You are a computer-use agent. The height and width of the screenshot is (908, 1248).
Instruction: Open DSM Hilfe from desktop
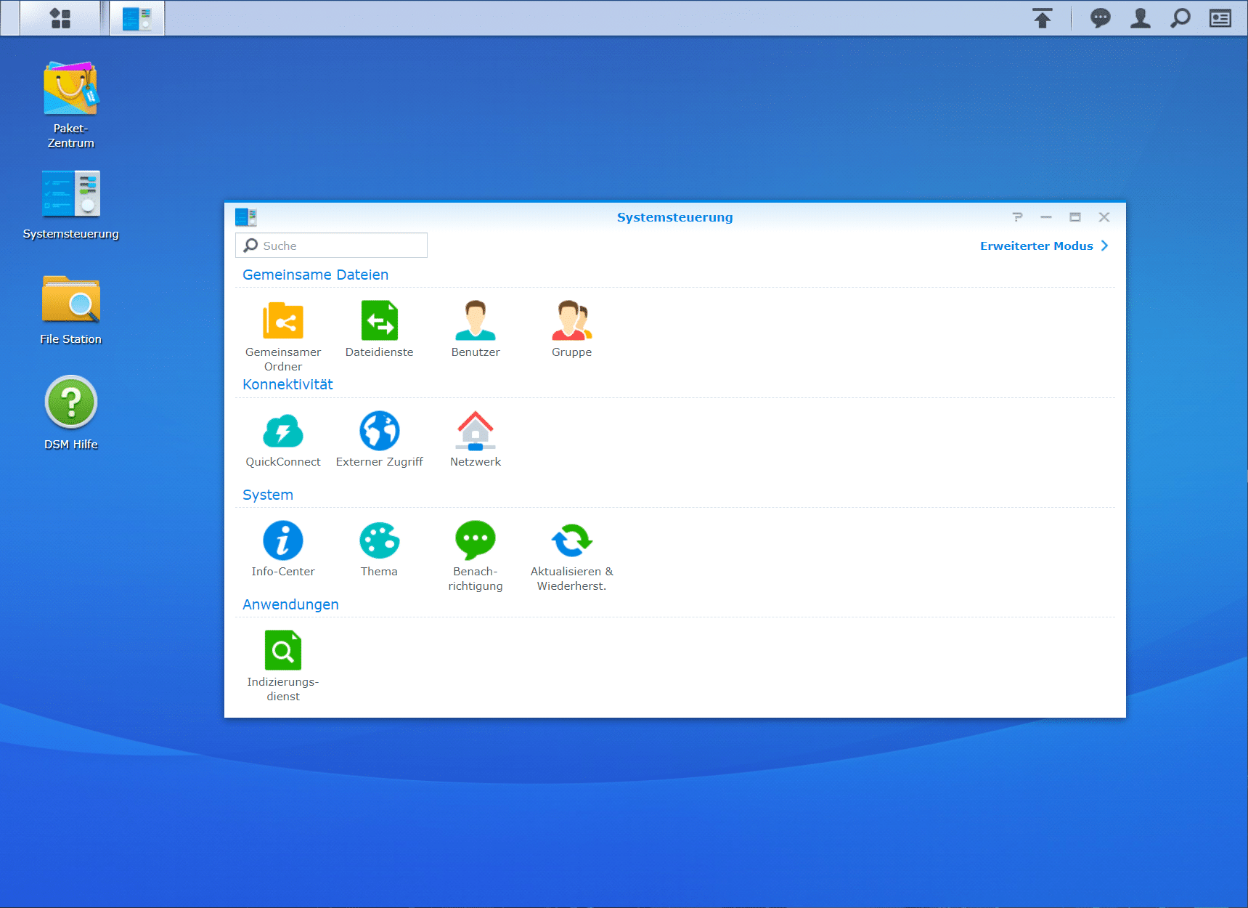(x=70, y=402)
